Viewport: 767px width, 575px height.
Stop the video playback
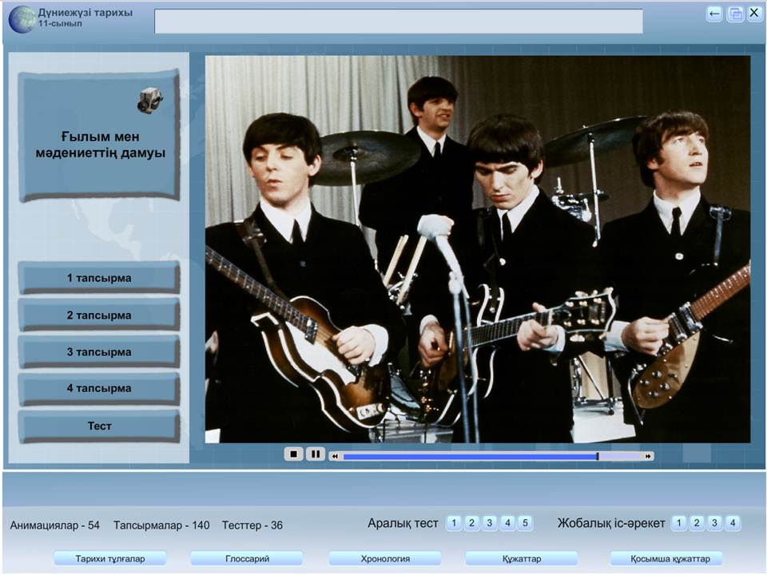tap(293, 454)
